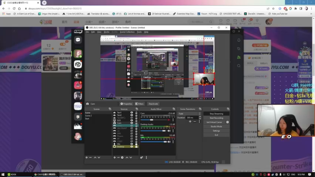
Task: Open Filters for the Cam source
Action: click(x=139, y=104)
